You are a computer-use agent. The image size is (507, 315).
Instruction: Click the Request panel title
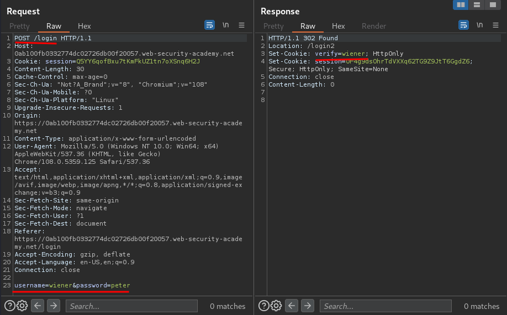[23, 11]
